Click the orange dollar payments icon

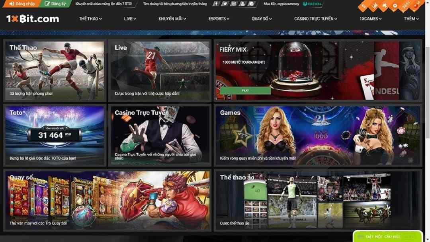click(x=364, y=6)
